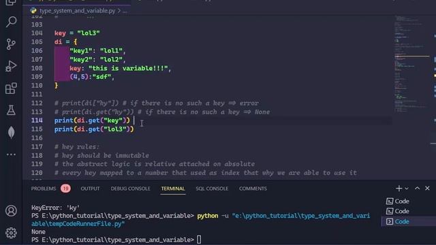This screenshot has width=436, height=245.
Task: Open the Source Control view
Action: [x=11, y=44]
